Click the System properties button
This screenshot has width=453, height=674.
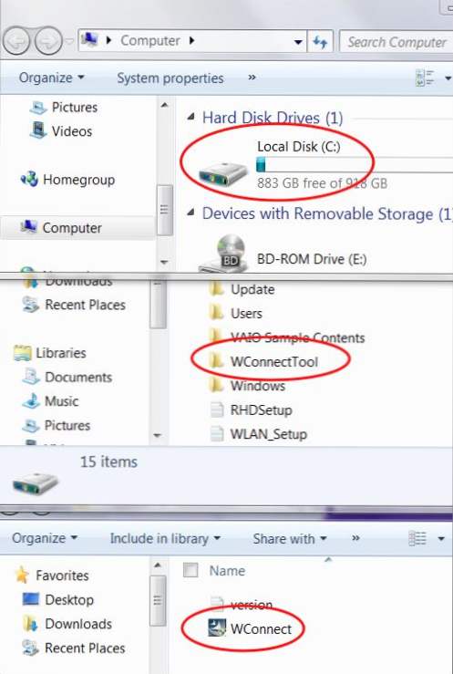coord(170,78)
